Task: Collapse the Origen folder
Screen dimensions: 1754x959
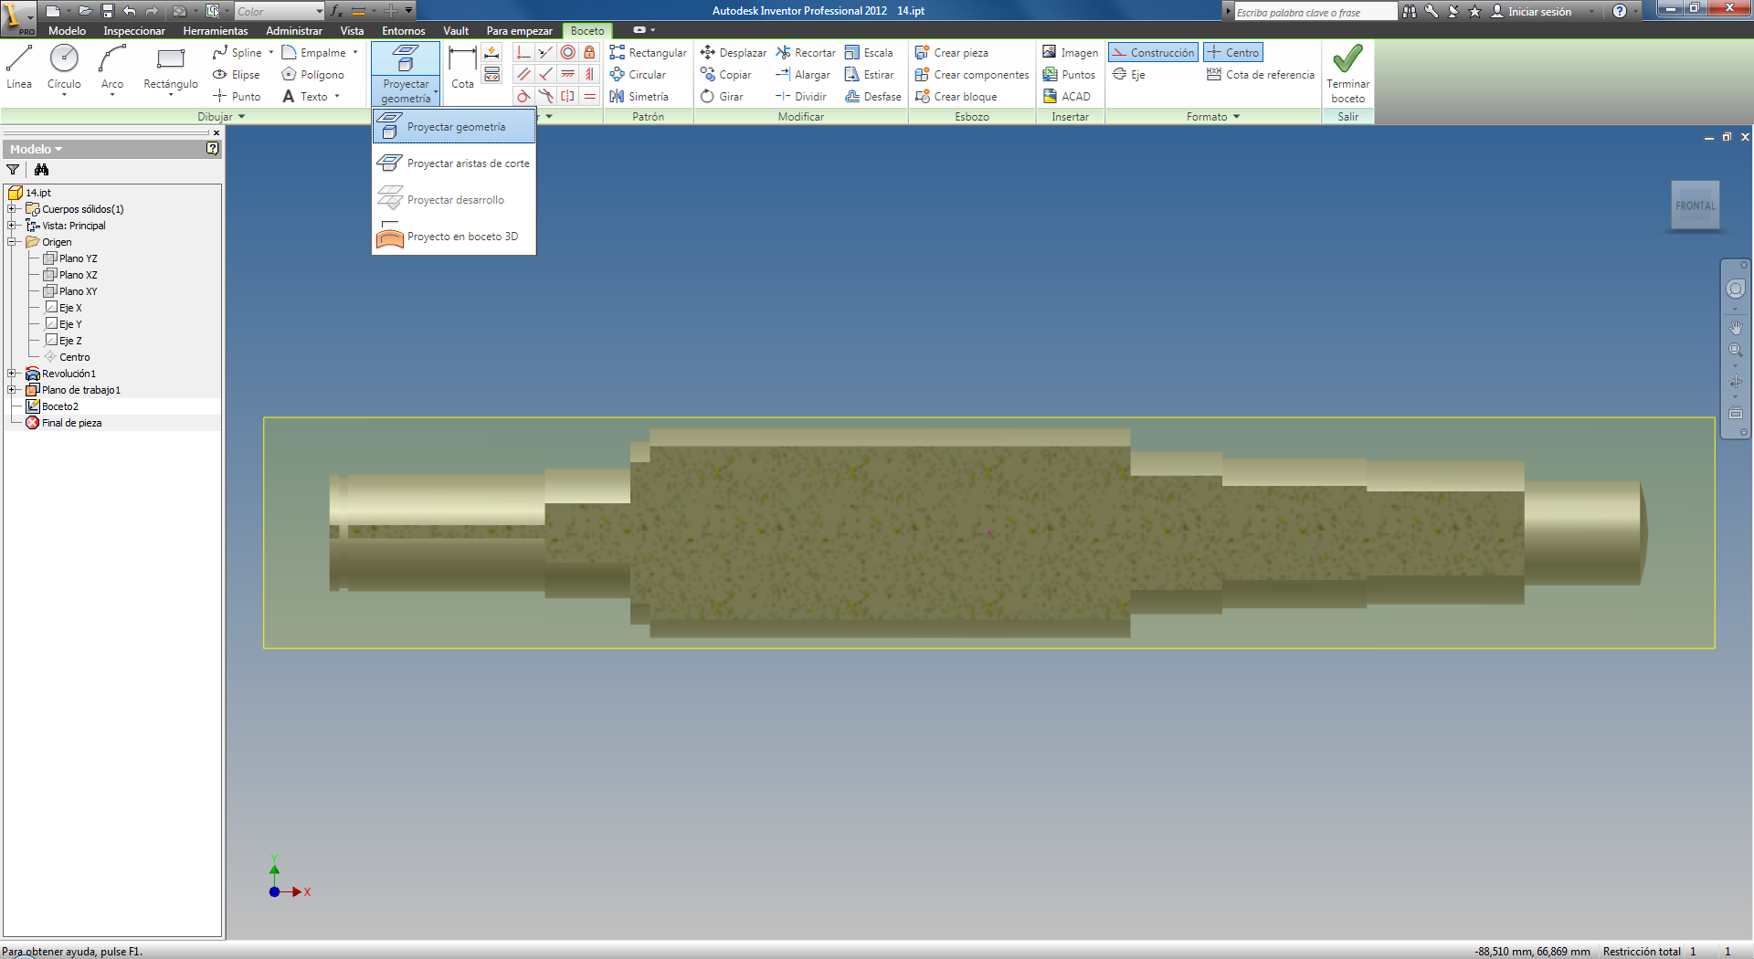Action: 12,242
